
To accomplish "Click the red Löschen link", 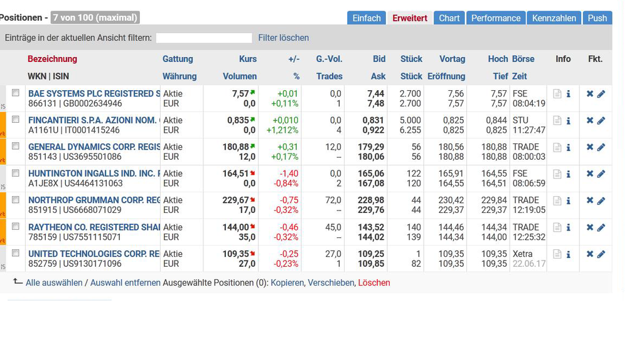I will coord(373,283).
